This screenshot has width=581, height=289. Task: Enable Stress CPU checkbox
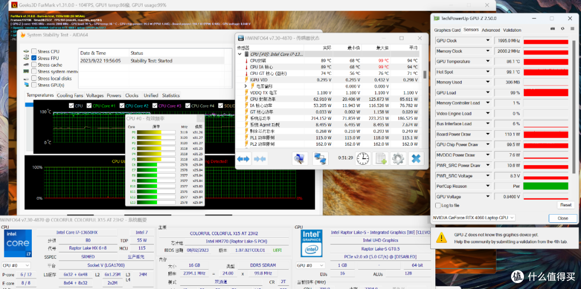(x=34, y=52)
